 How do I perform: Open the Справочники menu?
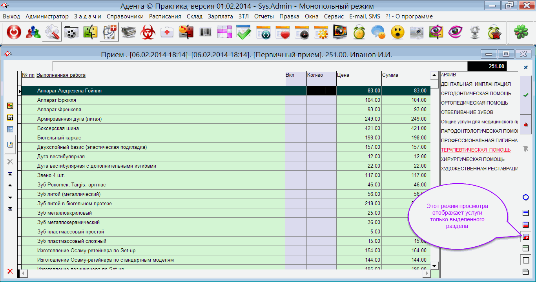(125, 16)
